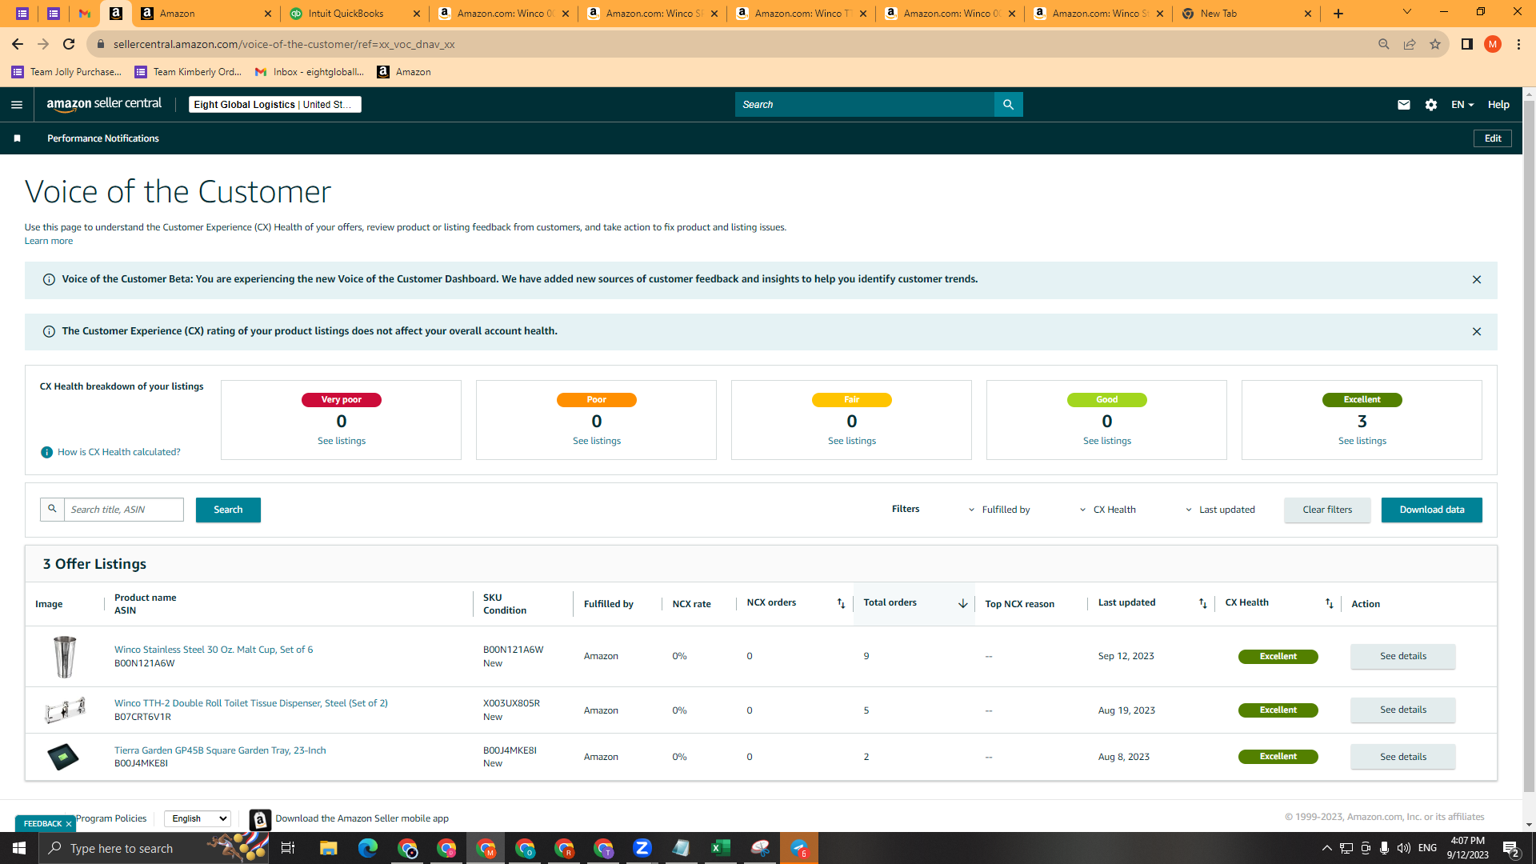This screenshot has width=1536, height=864.
Task: Open How is CX Health calculated link
Action: click(x=119, y=453)
